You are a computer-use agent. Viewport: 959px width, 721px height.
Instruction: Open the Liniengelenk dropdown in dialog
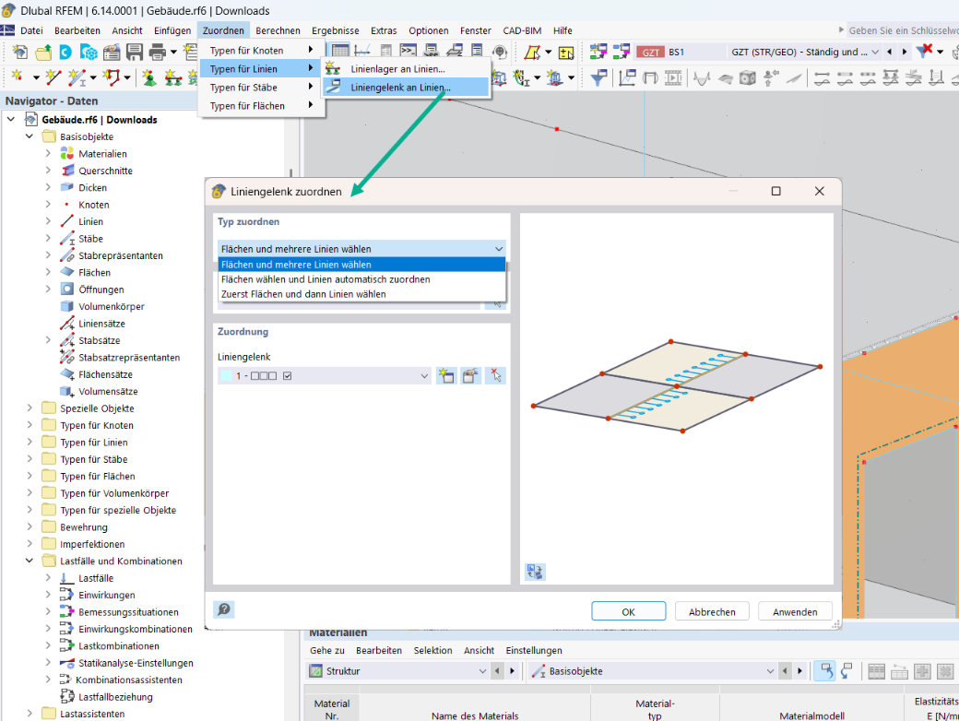point(325,375)
